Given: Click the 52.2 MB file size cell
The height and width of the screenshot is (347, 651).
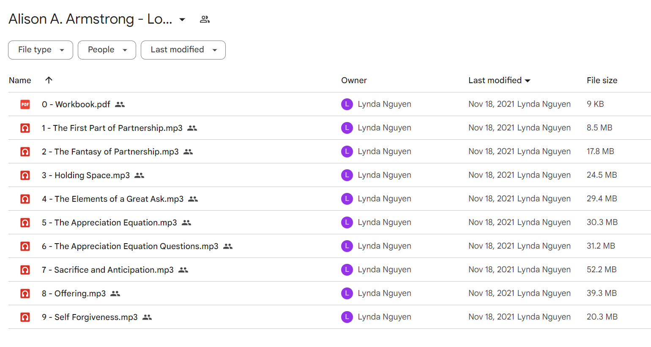Looking at the screenshot, I should [602, 270].
